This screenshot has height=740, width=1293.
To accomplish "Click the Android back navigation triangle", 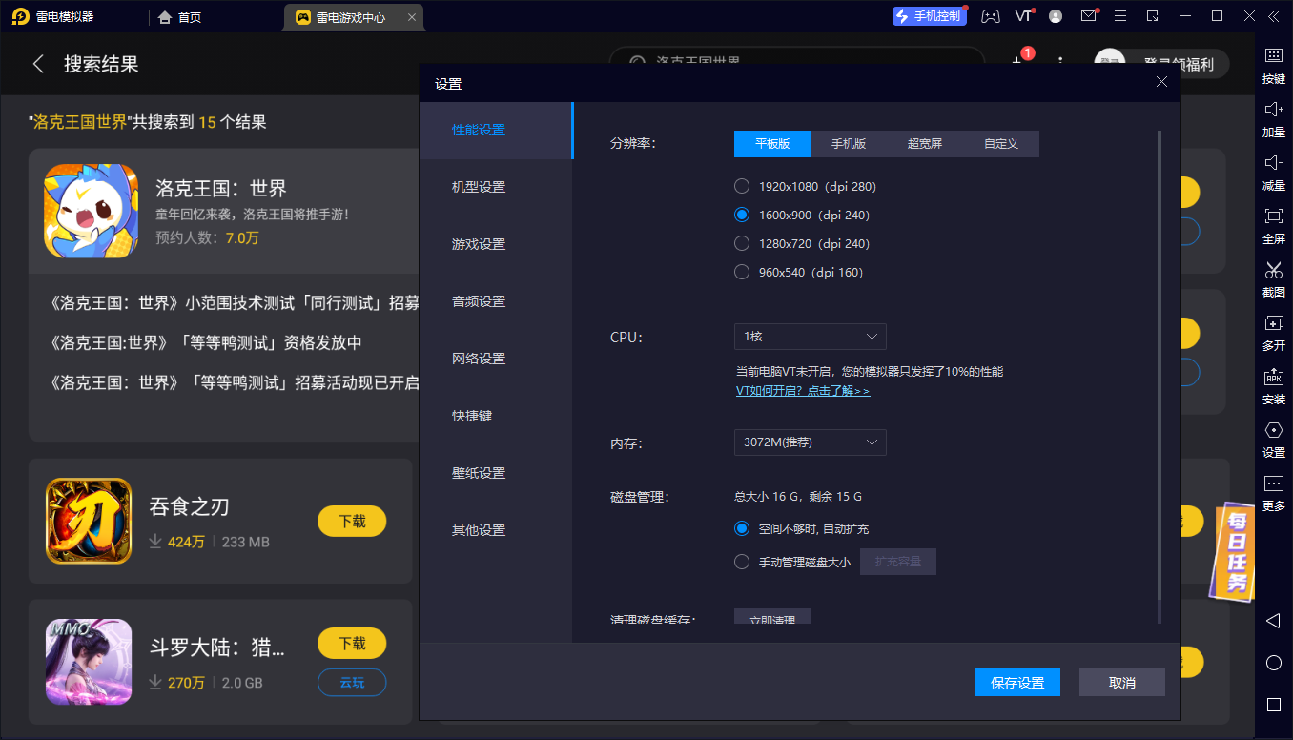I will [x=1274, y=621].
